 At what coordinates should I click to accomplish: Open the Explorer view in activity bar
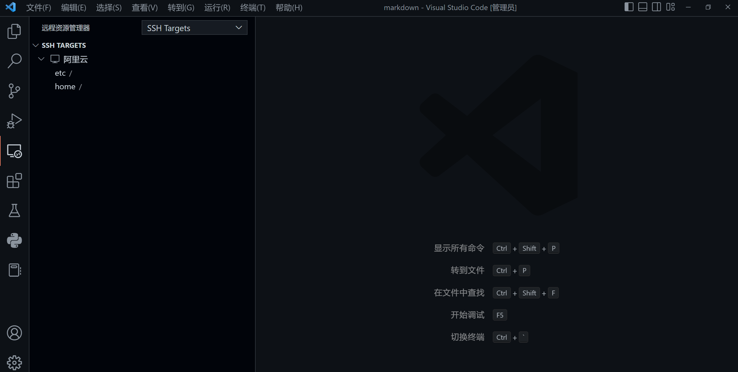pos(14,31)
